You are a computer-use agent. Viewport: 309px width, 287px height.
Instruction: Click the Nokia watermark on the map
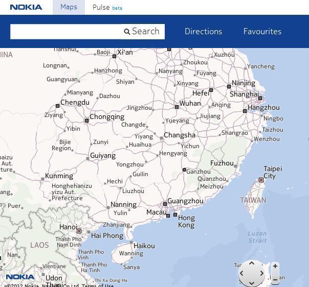20,277
